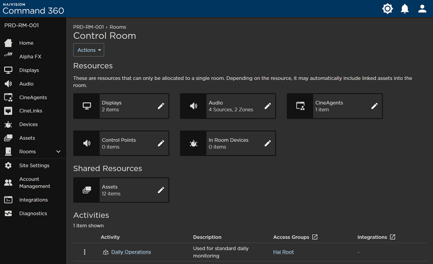433x264 pixels.
Task: Open the Actions dropdown
Action: [x=89, y=50]
